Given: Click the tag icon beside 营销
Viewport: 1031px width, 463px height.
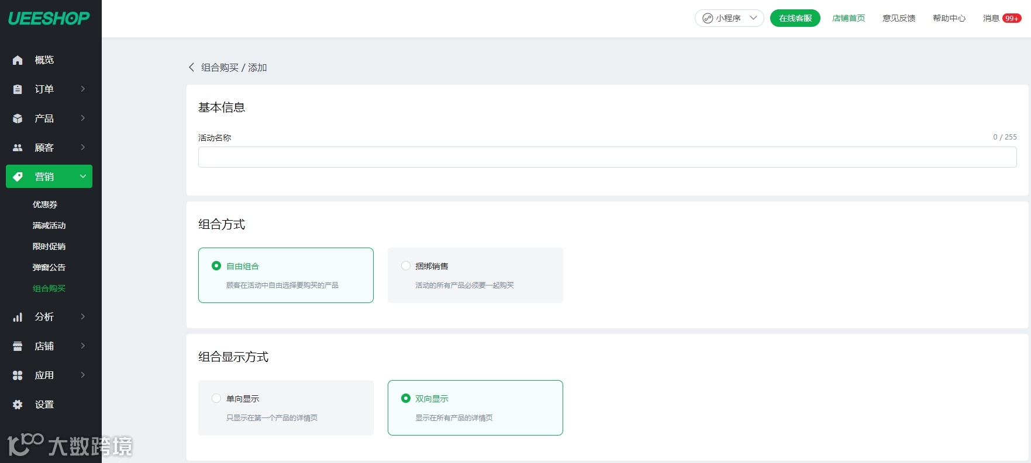Looking at the screenshot, I should coord(18,177).
